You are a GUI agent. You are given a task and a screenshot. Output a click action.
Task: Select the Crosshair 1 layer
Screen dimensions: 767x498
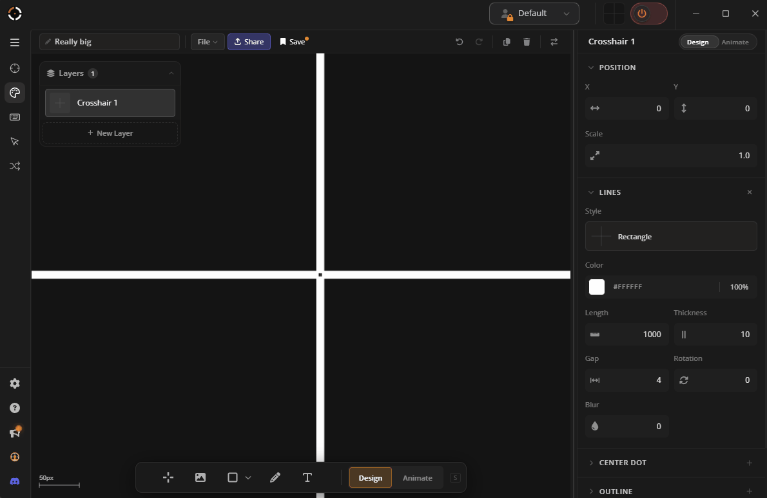pos(110,102)
